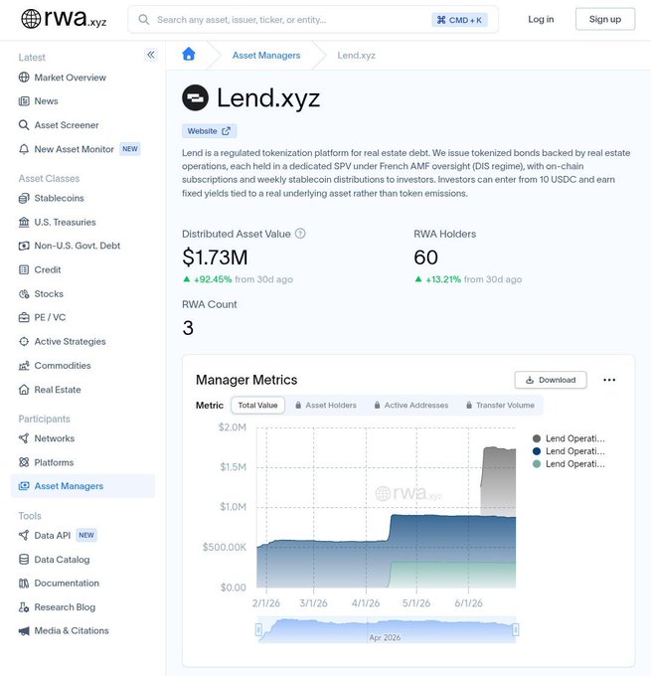Open Asset Managers in sidebar

click(82, 486)
